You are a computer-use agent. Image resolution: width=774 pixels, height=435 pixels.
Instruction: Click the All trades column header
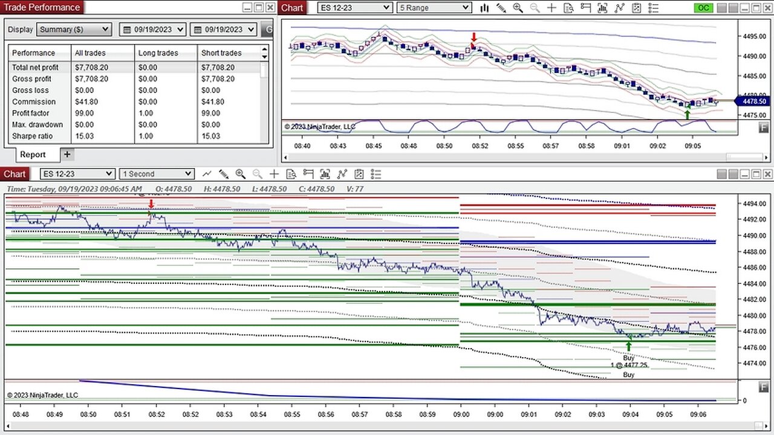point(103,53)
